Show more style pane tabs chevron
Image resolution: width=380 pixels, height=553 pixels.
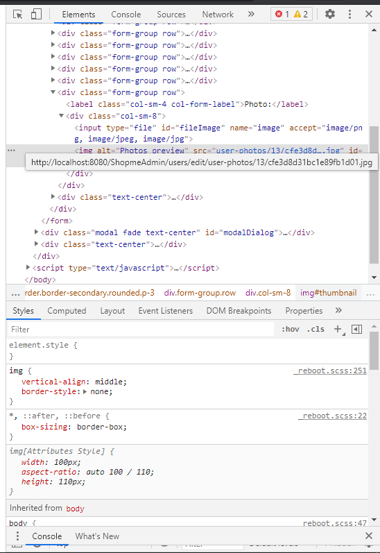click(x=338, y=310)
